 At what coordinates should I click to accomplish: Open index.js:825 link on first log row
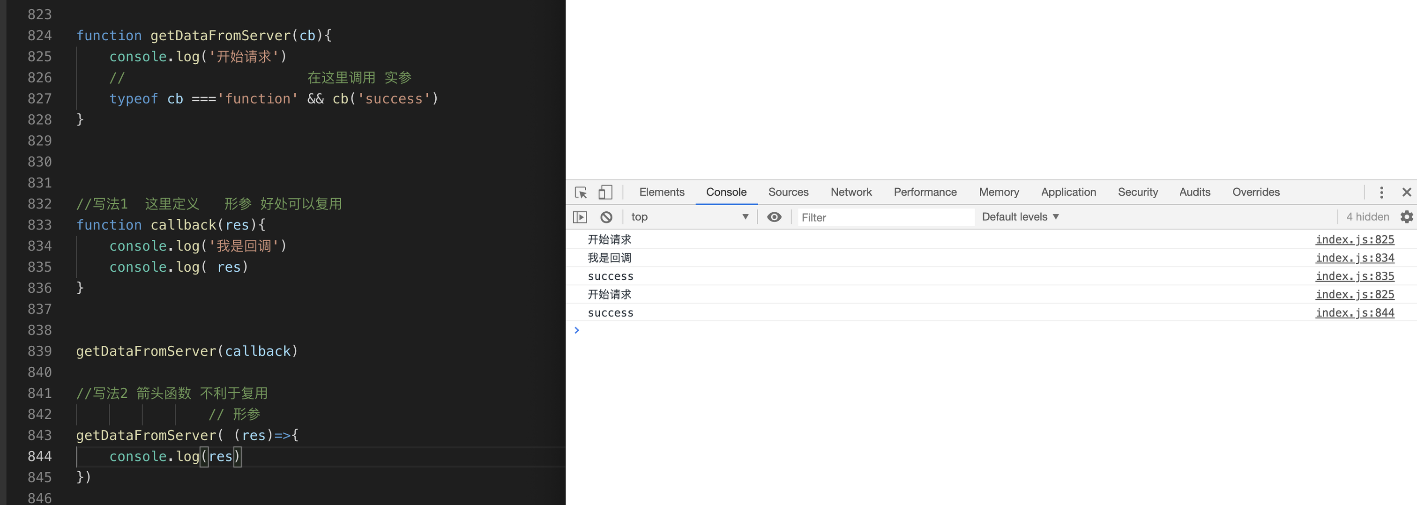point(1355,239)
